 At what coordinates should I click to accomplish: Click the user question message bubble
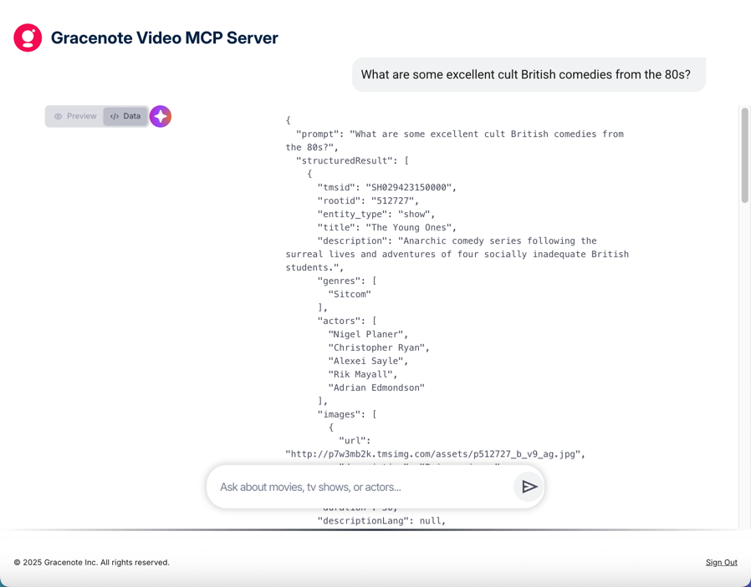(x=525, y=74)
